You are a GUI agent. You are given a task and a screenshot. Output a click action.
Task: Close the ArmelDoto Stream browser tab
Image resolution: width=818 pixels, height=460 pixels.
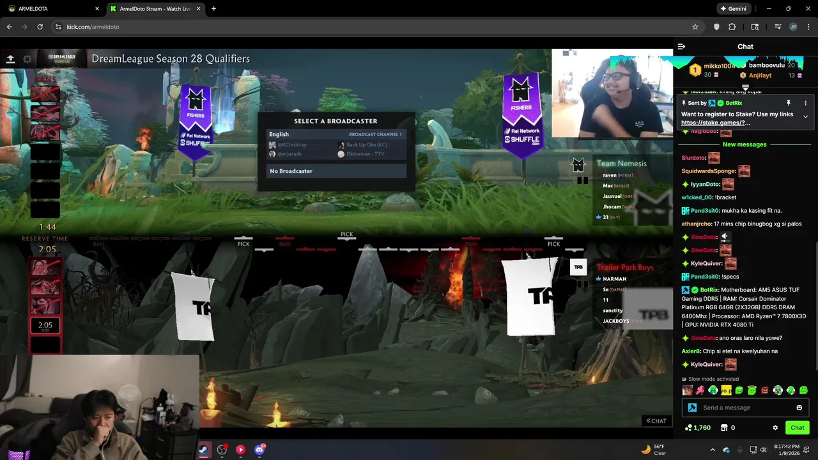pyautogui.click(x=198, y=9)
